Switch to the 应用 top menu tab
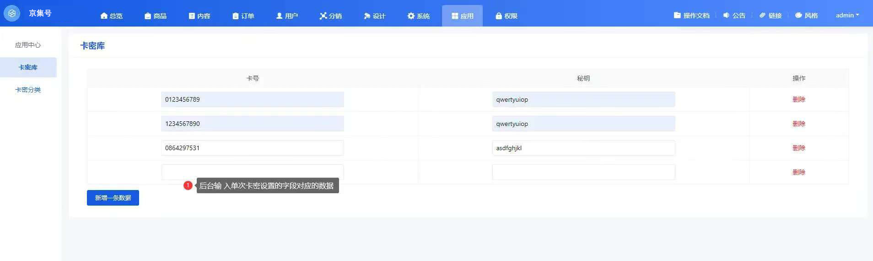The image size is (873, 261). tap(462, 16)
